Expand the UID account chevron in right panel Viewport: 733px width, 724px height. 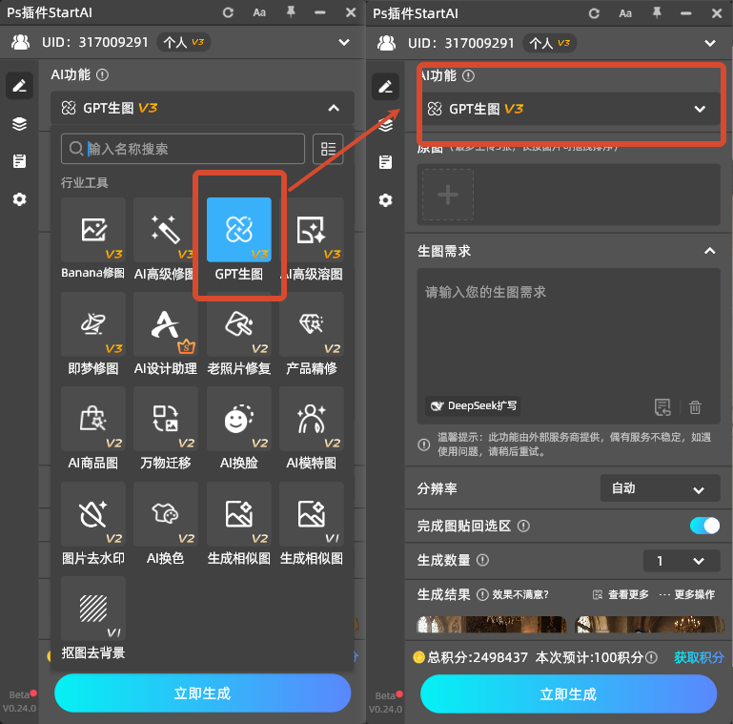tap(710, 43)
